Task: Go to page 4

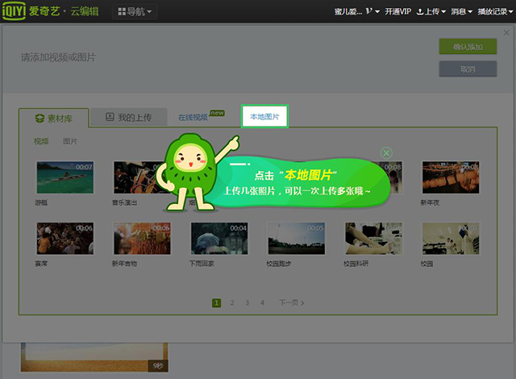Action: tap(262, 302)
